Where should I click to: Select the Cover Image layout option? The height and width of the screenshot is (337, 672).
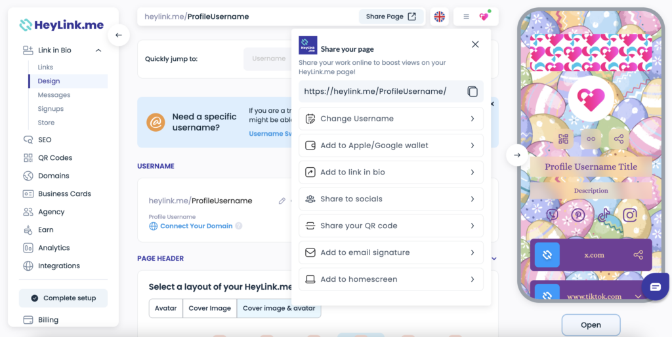209,308
